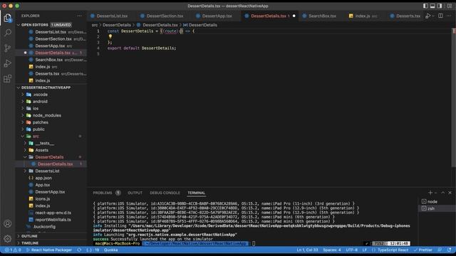Open Explorer views and more actions ellipsis
The height and width of the screenshot is (256, 456).
click(x=79, y=16)
